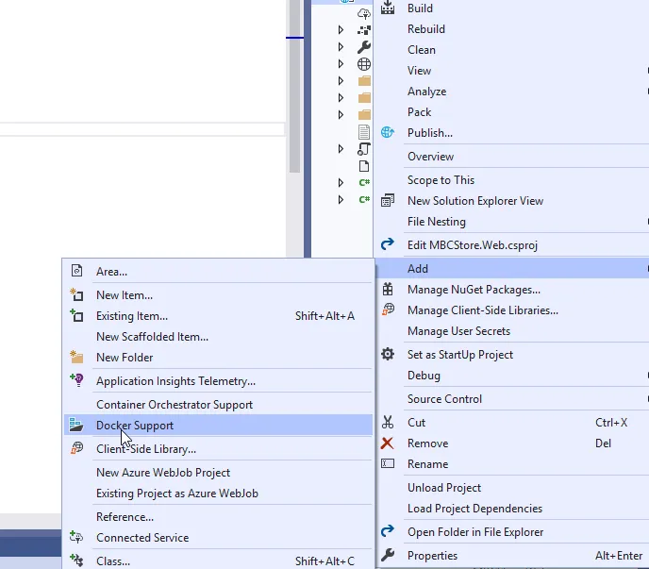Choose Rebuild from the context menu
This screenshot has width=649, height=569.
coord(511,29)
